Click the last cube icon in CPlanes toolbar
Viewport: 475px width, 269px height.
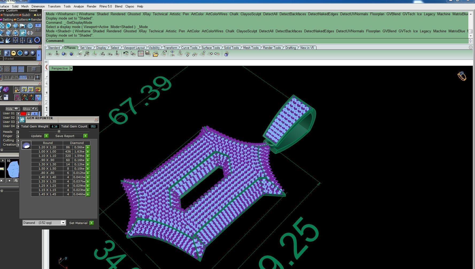coord(226,54)
